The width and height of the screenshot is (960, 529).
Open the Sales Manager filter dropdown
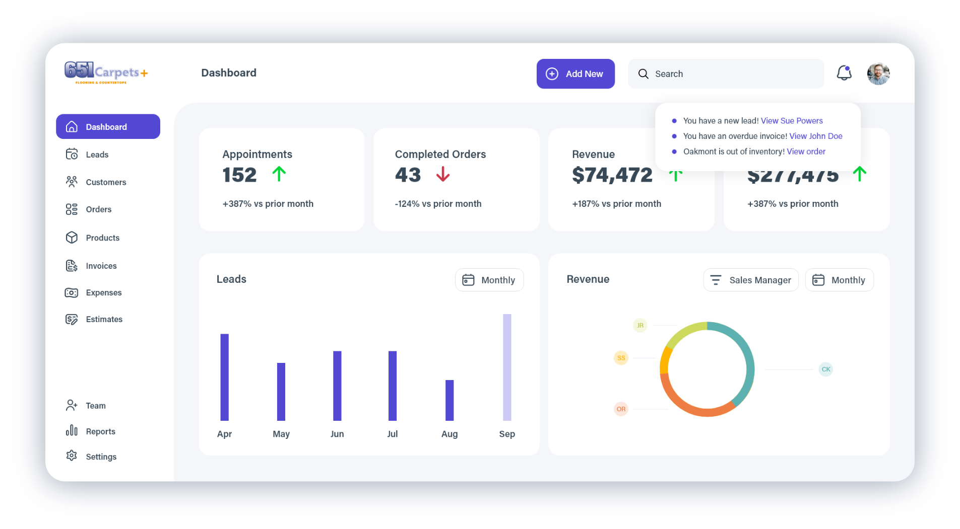751,280
